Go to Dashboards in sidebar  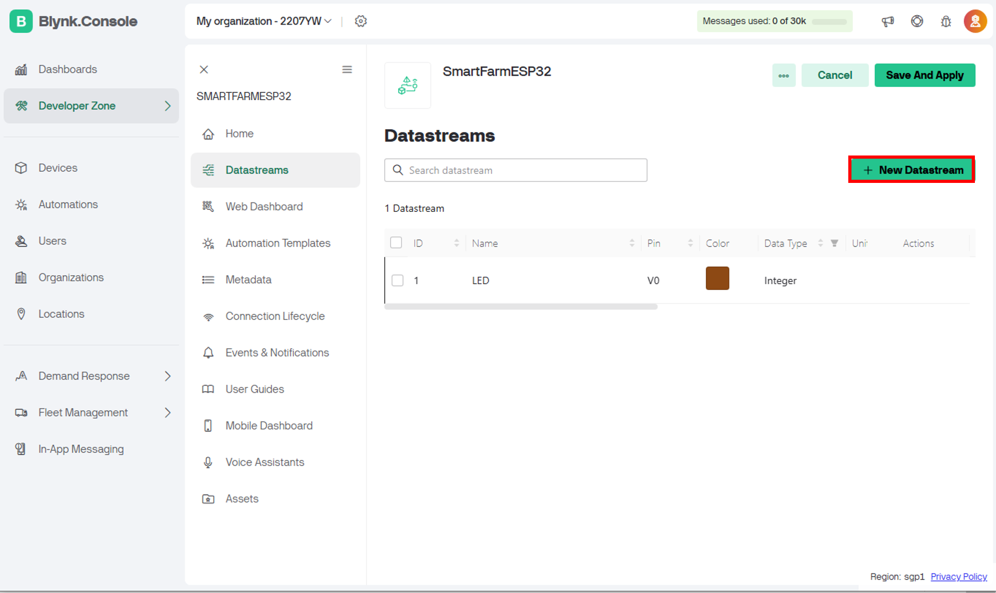click(x=91, y=70)
